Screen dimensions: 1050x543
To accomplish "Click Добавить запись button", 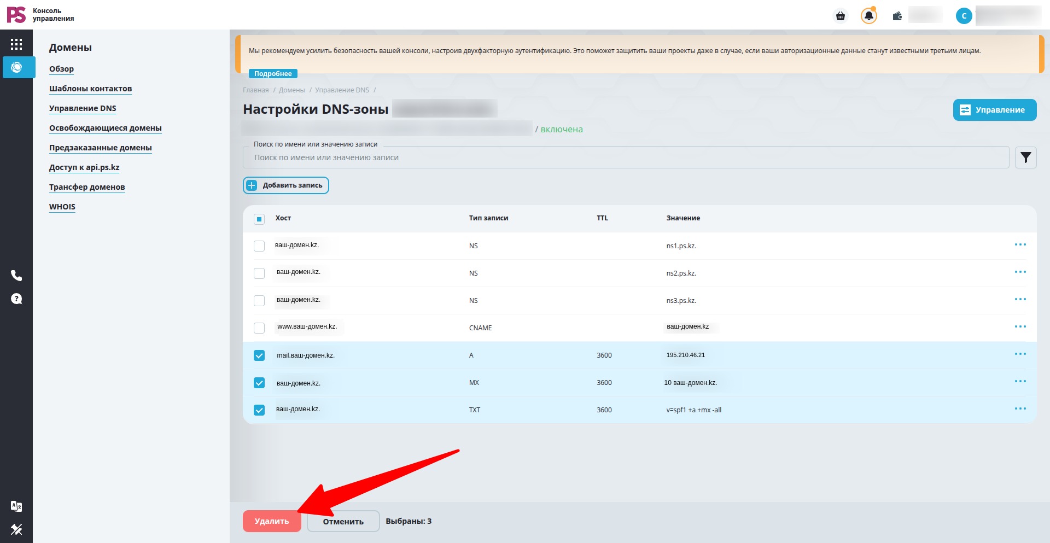I will click(x=286, y=185).
